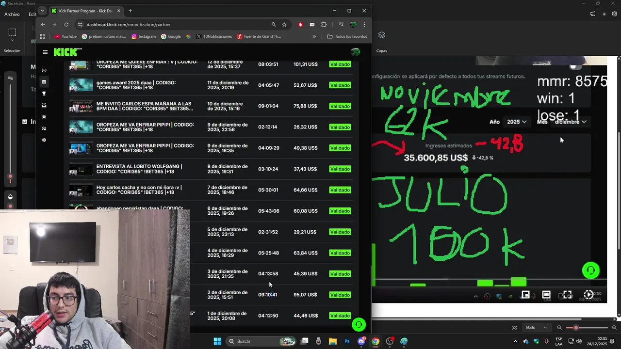621x349 pixels.
Task: Open File Explorer from taskbar
Action: click(x=333, y=341)
